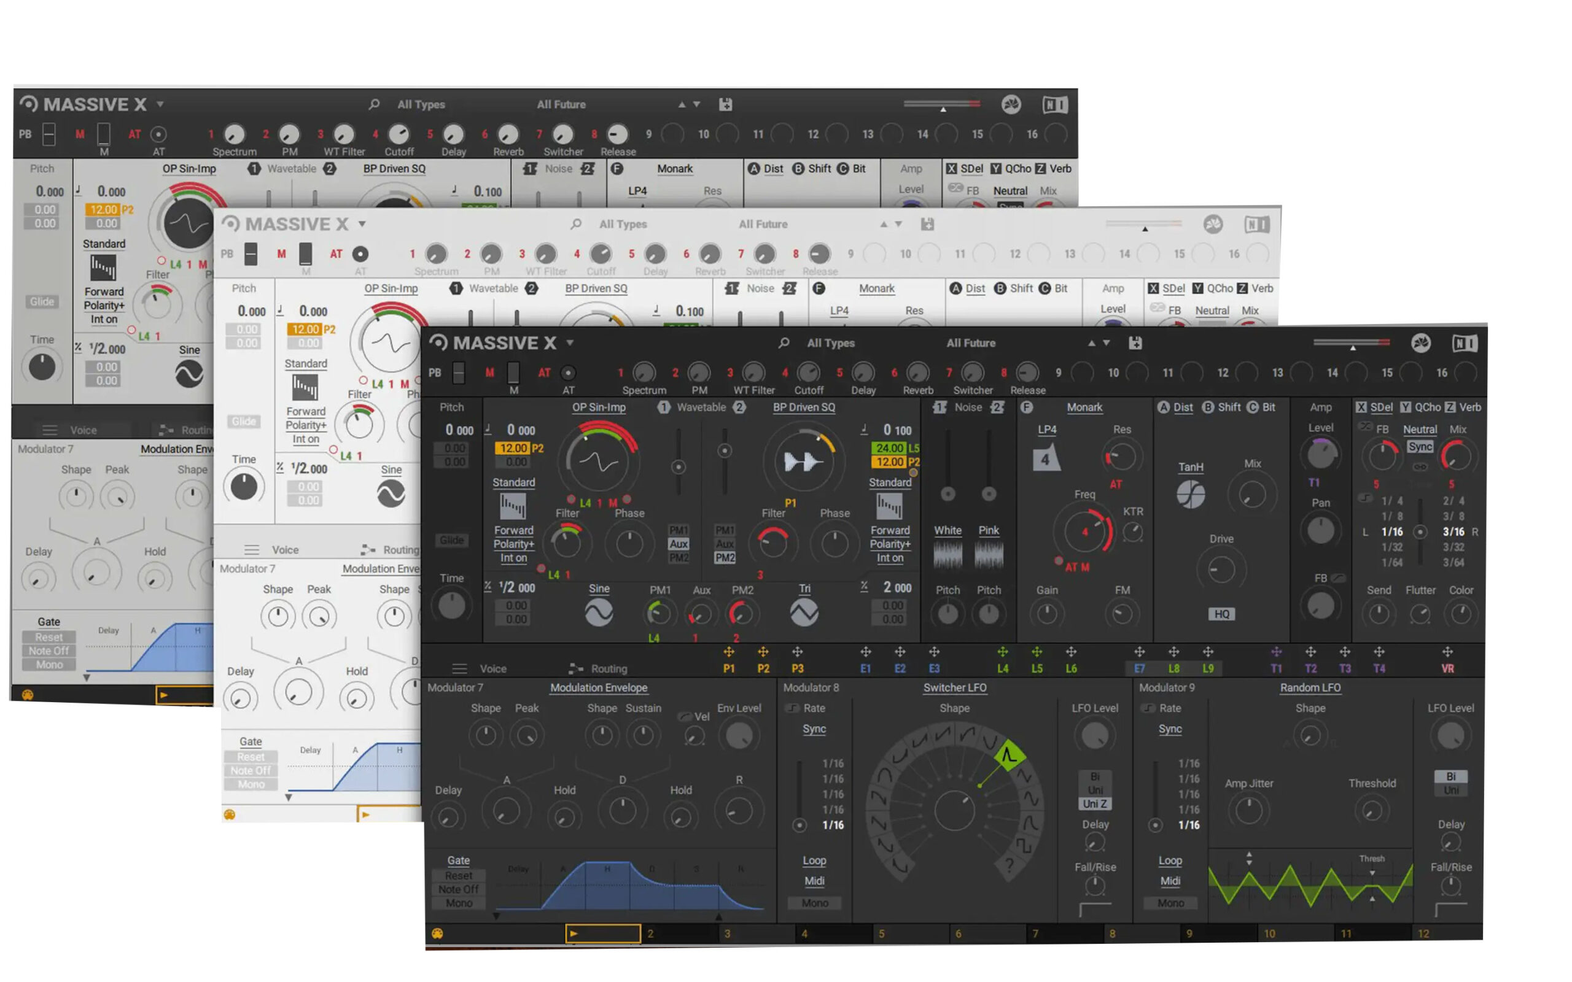Click search magnifier in dark front window
Image resolution: width=1572 pixels, height=982 pixels.
784,343
